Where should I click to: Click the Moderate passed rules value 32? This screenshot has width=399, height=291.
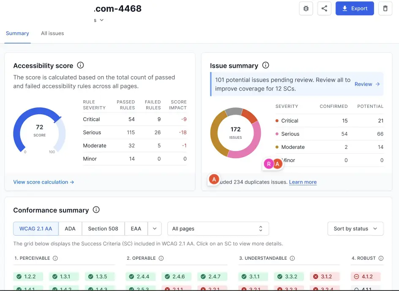click(131, 145)
